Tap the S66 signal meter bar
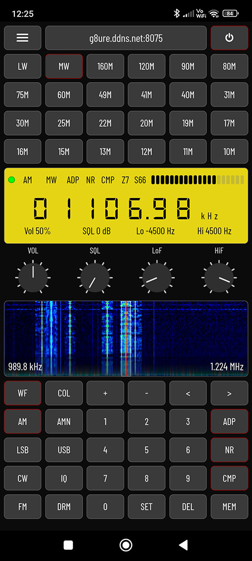 (x=198, y=180)
